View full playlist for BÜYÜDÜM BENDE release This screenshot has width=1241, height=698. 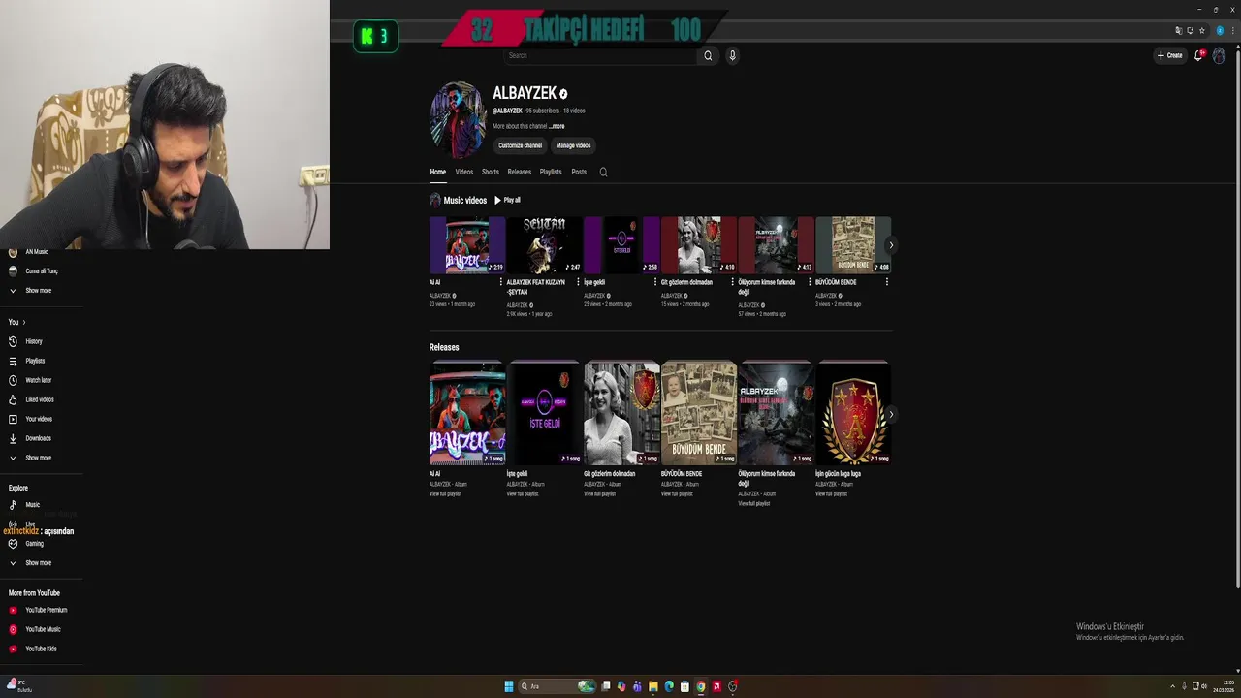pyautogui.click(x=677, y=494)
